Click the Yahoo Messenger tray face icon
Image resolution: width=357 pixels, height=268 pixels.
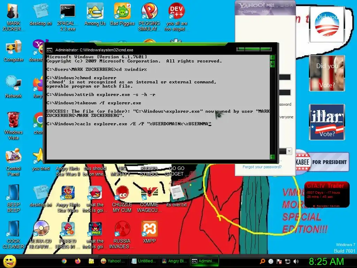(x=271, y=261)
